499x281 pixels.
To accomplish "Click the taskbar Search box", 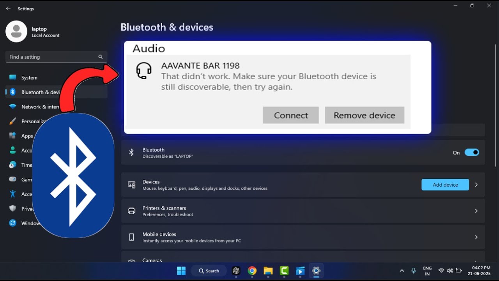I will [209, 270].
